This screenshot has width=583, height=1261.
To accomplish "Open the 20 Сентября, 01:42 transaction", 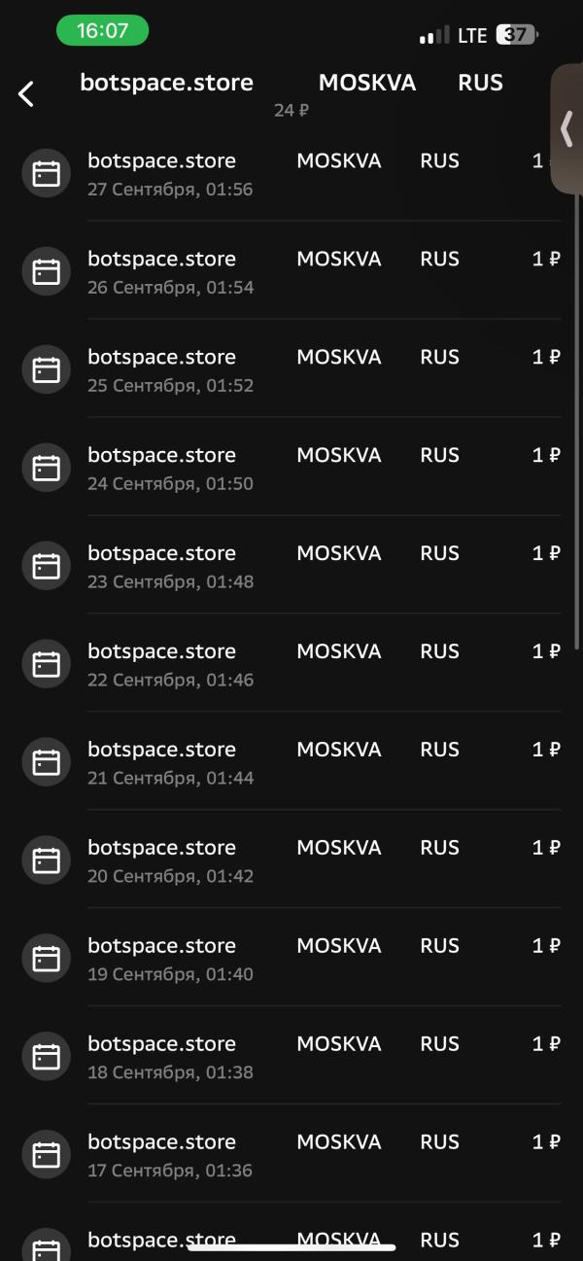I will tap(291, 860).
